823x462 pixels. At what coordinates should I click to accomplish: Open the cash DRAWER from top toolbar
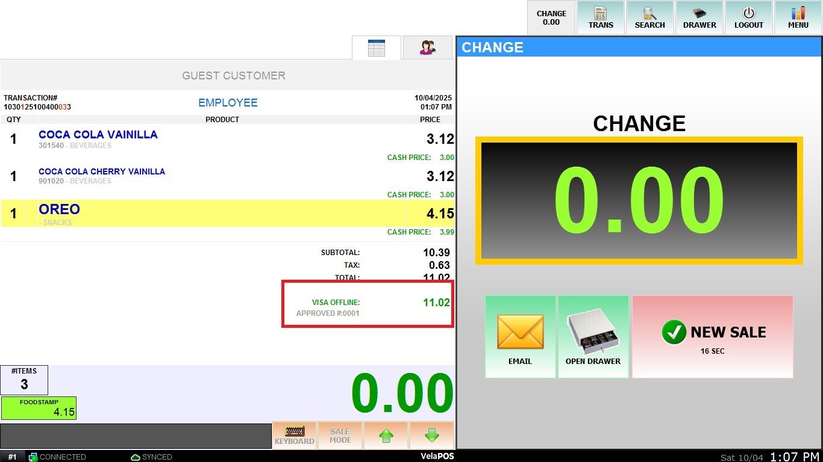[699, 17]
